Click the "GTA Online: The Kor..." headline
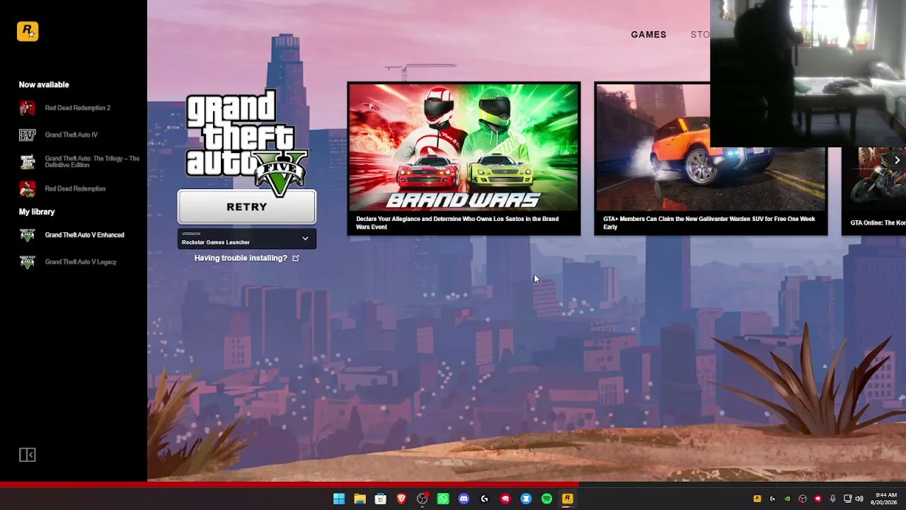 (878, 223)
